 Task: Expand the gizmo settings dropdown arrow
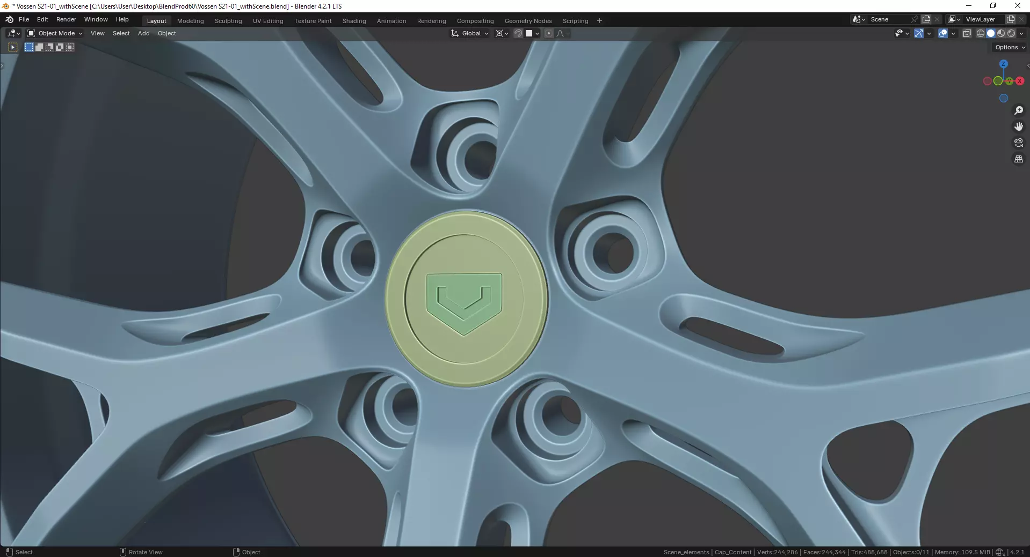(929, 33)
